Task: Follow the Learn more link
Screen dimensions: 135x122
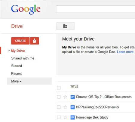Action: [125, 52]
